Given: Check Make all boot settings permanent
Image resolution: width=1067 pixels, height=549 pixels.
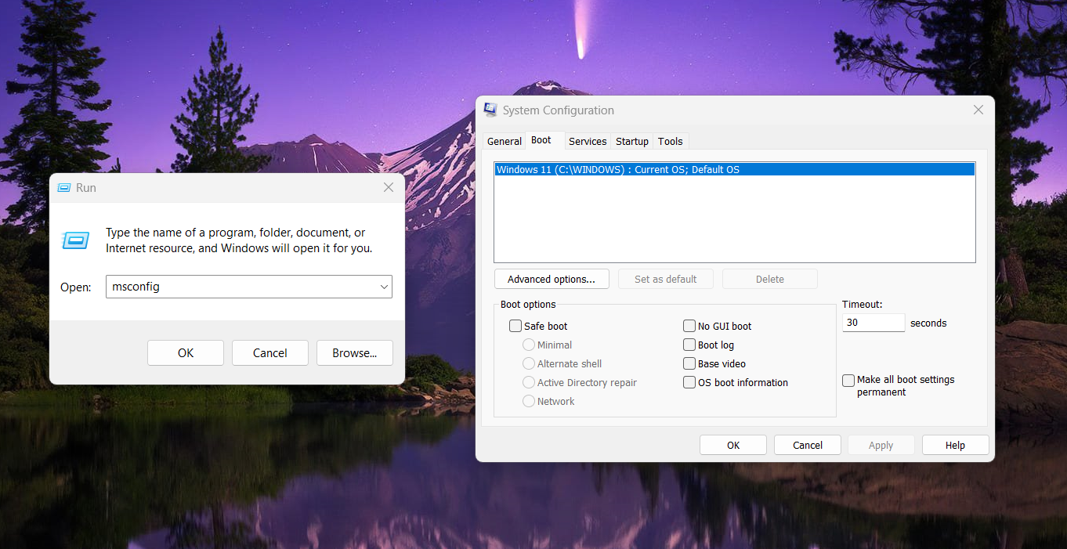Looking at the screenshot, I should [848, 381].
